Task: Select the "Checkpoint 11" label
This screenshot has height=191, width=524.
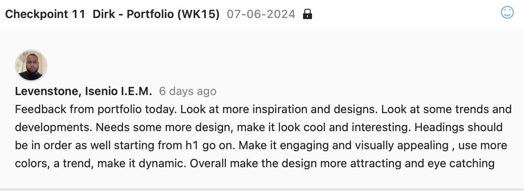Action: (45, 14)
